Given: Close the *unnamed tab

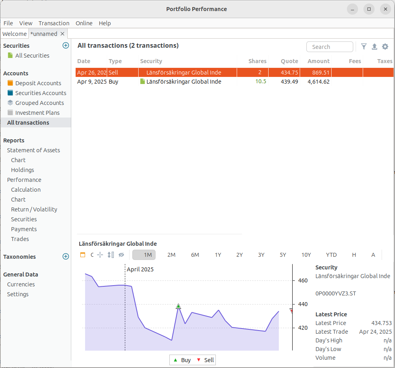Looking at the screenshot, I should tap(62, 34).
